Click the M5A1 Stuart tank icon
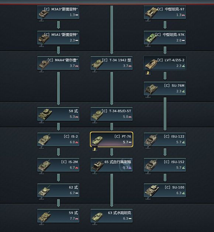This screenshot has width=214, height=232. 44,38
